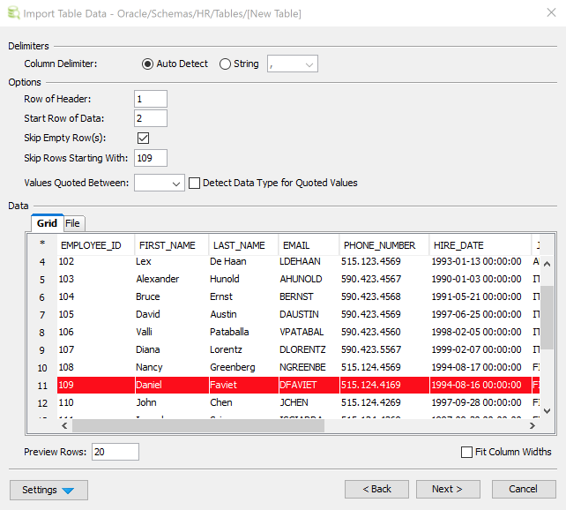Select the String delimiter radio button
This screenshot has width=566, height=510.
click(x=225, y=64)
